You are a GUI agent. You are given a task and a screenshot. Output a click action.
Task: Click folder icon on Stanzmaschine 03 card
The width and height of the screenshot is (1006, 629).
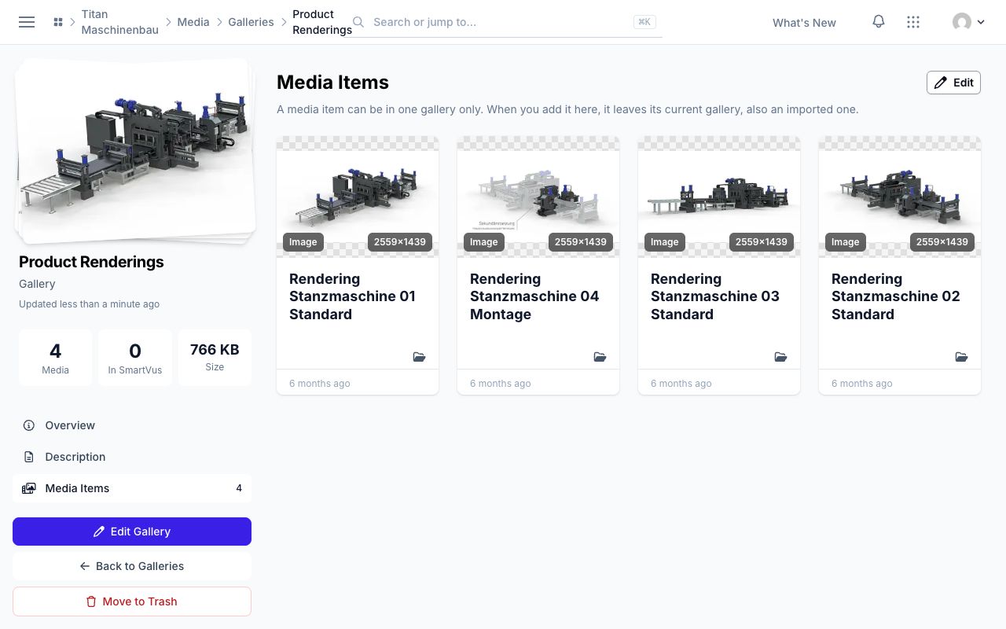[781, 357]
